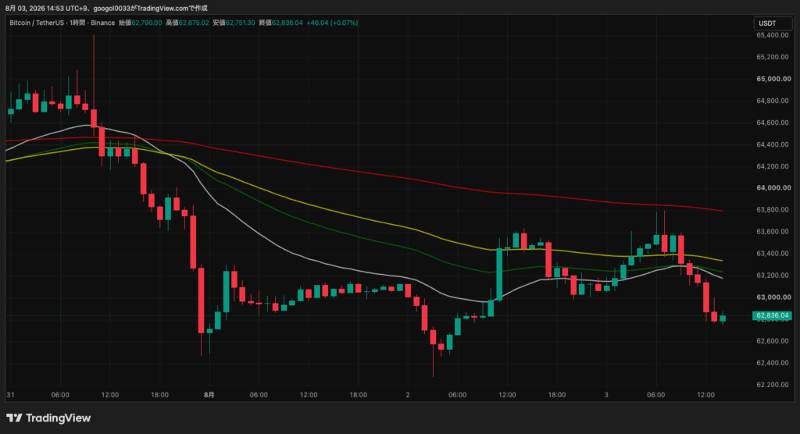The width and height of the screenshot is (800, 434).
Task: Click the +46.04 (+0.07%) change value
Action: tap(332, 23)
